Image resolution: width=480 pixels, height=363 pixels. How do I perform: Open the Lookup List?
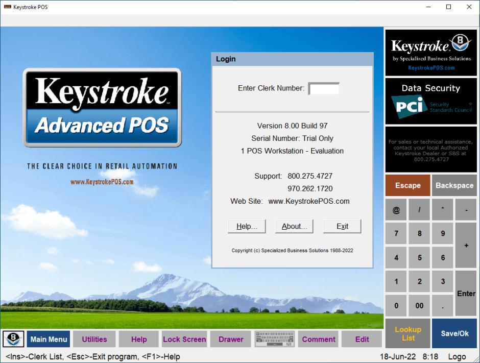tap(408, 333)
